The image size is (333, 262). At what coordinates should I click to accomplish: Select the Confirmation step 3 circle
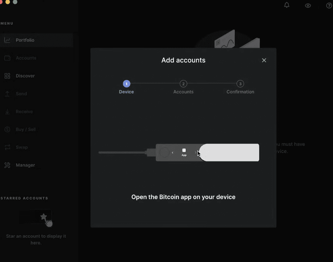(240, 84)
